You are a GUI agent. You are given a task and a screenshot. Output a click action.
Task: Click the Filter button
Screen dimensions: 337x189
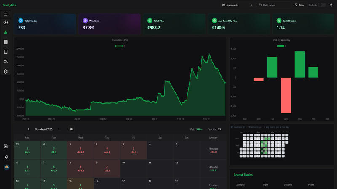tap(300, 5)
